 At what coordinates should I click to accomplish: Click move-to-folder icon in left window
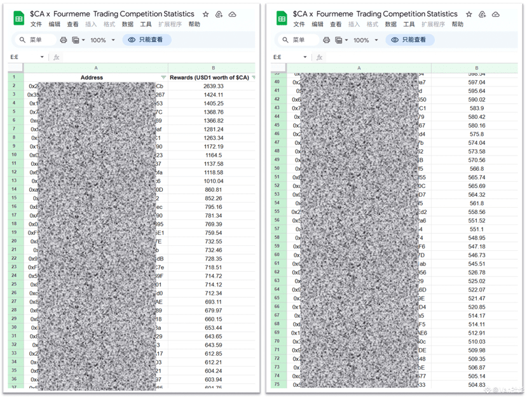click(219, 14)
